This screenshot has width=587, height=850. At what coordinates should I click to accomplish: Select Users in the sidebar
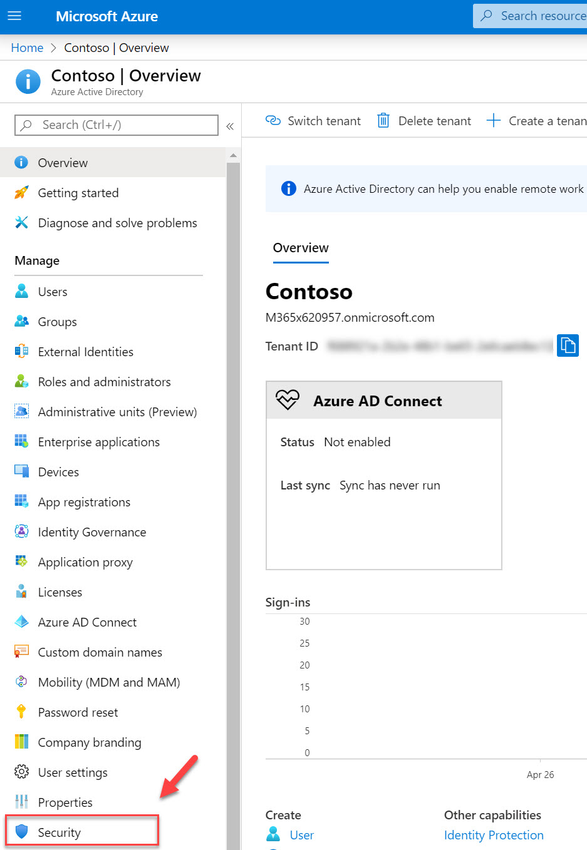pos(52,291)
